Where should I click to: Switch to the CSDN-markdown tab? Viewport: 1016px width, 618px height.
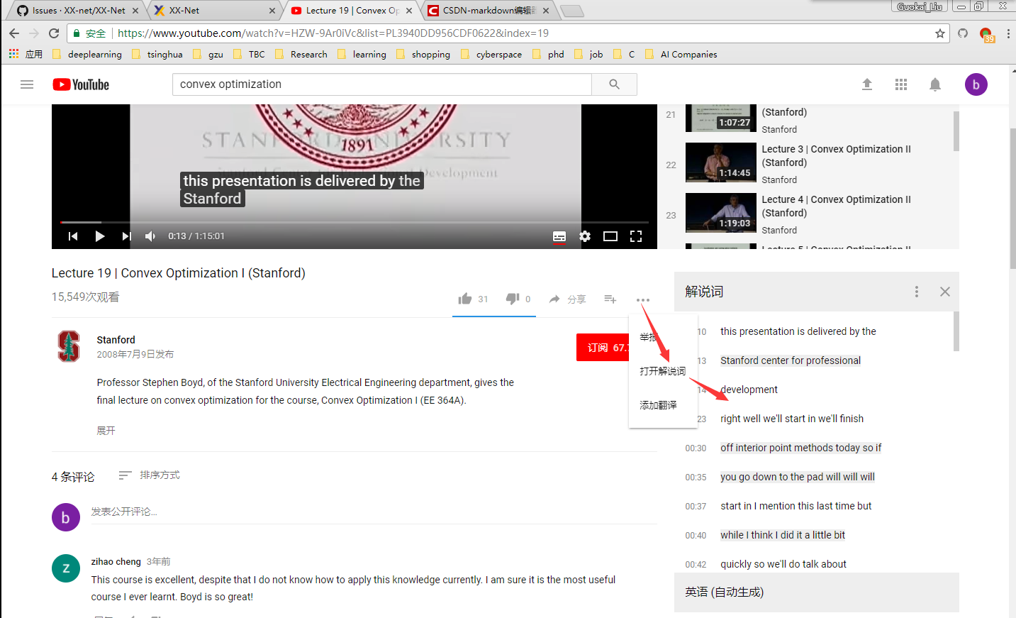click(x=489, y=11)
